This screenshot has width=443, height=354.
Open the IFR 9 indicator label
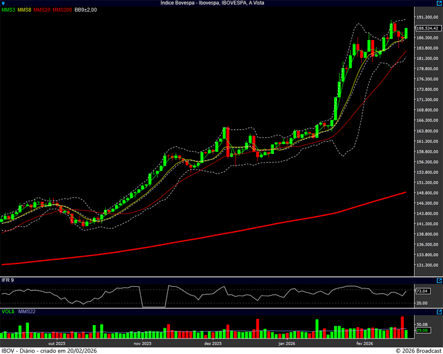(x=8, y=280)
